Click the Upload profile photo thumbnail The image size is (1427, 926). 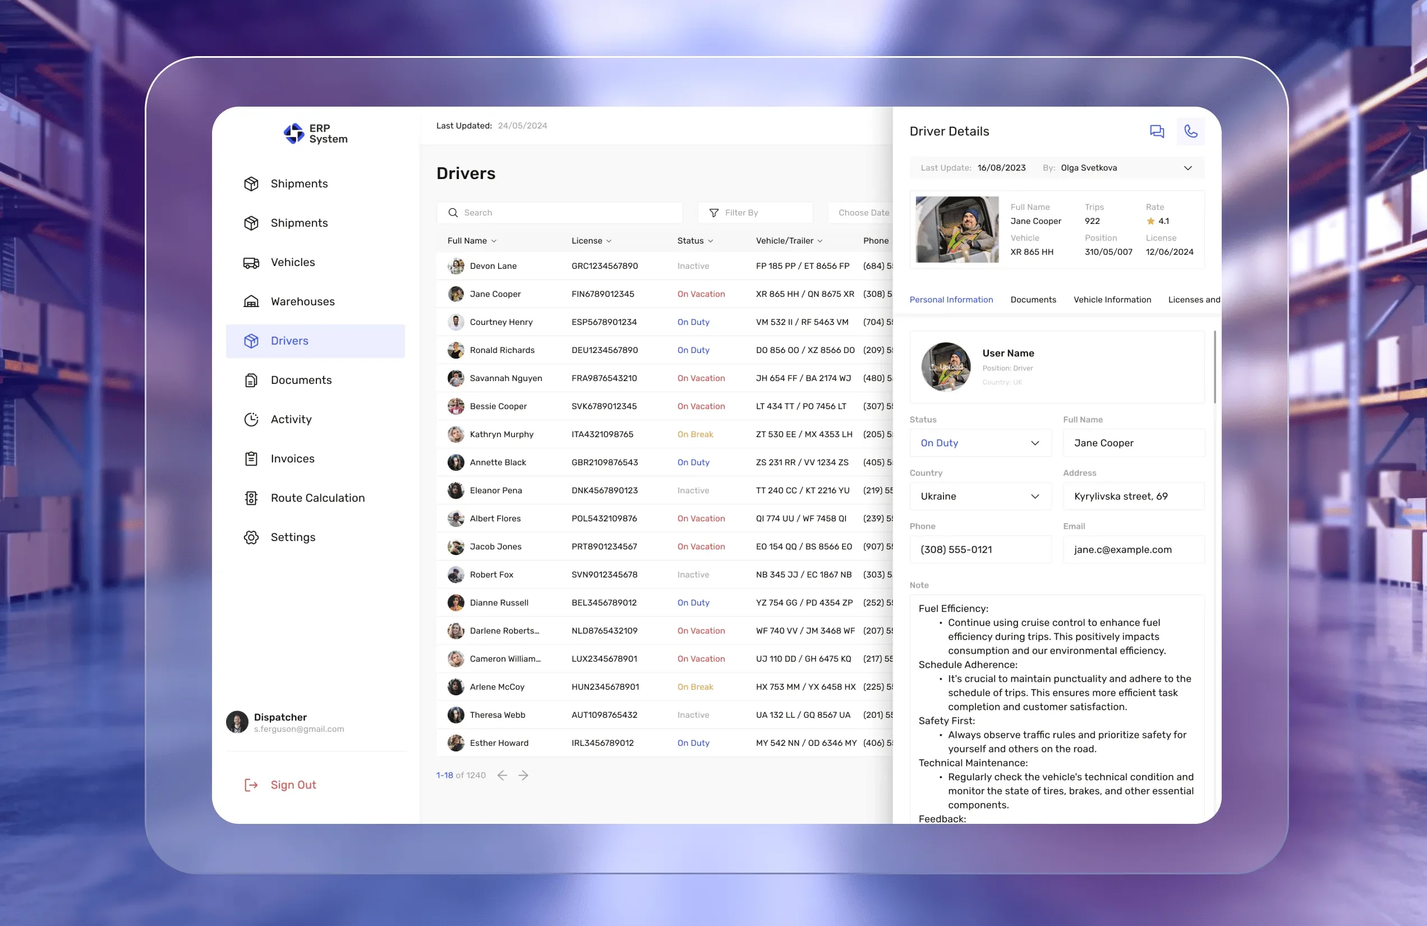click(x=946, y=366)
